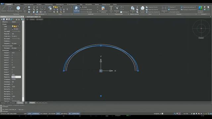212x119 pixels.
Task: Select the Circle (Окружность) tool
Action: 18,9
